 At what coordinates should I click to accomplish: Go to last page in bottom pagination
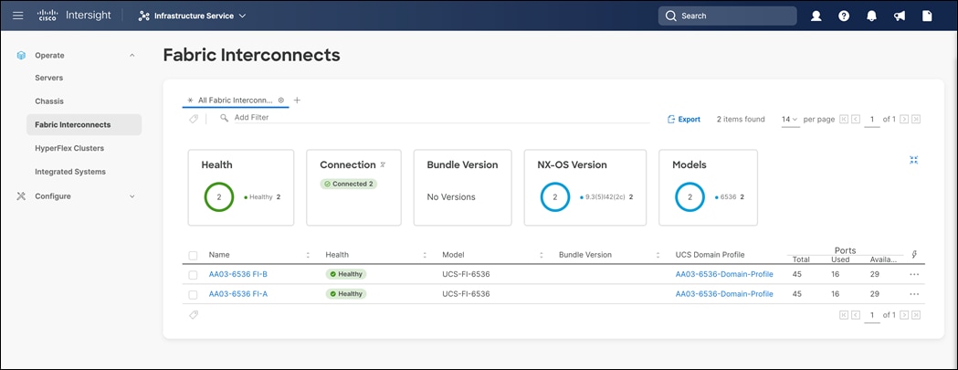[x=916, y=315]
